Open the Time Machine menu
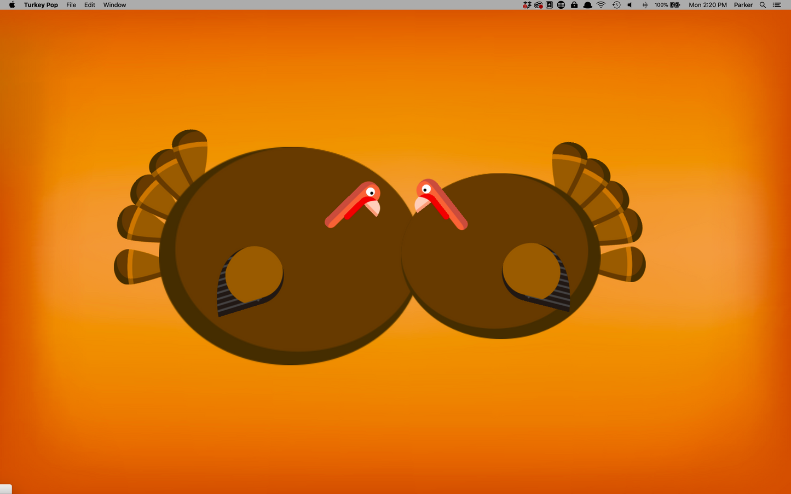The width and height of the screenshot is (791, 494). pyautogui.click(x=616, y=5)
